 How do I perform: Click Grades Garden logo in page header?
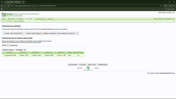click(x=7, y=15)
